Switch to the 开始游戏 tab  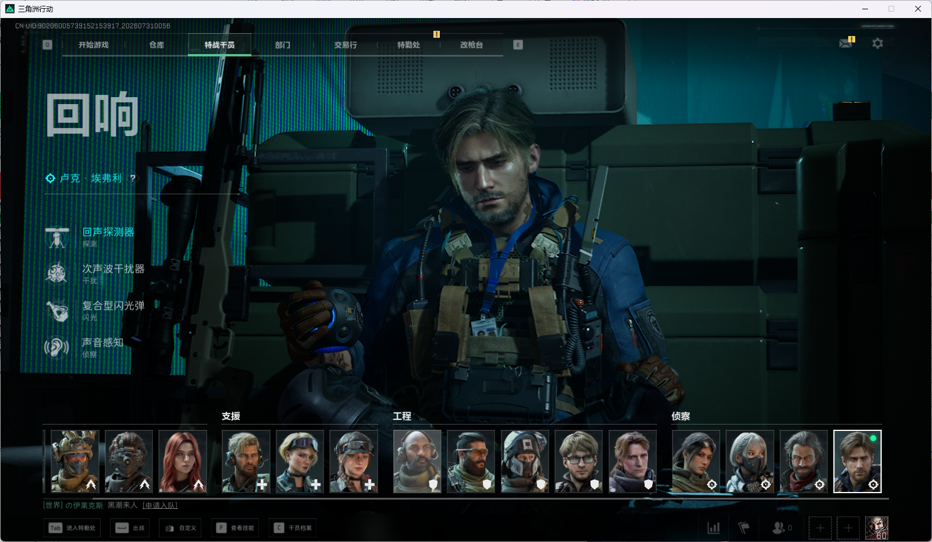pyautogui.click(x=94, y=45)
